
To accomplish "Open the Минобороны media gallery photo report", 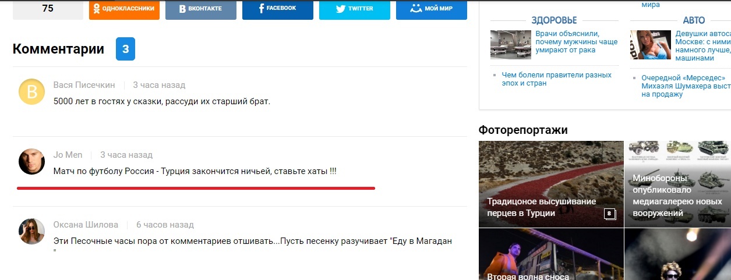I will [x=677, y=184].
